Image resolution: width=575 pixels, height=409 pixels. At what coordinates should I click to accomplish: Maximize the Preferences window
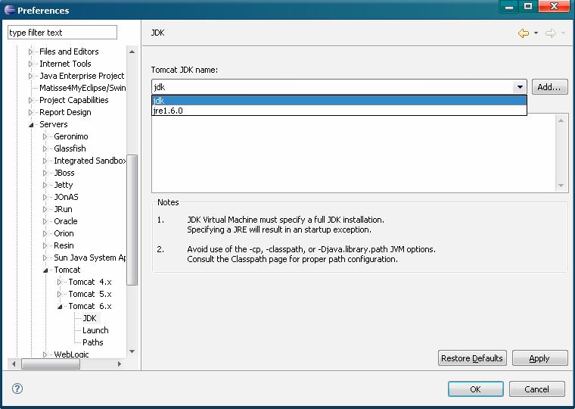point(528,6)
